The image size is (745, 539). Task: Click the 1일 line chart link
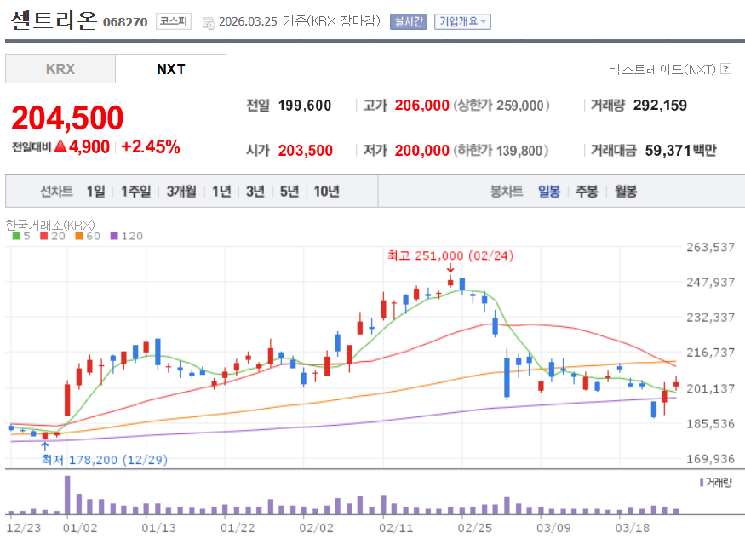click(96, 192)
